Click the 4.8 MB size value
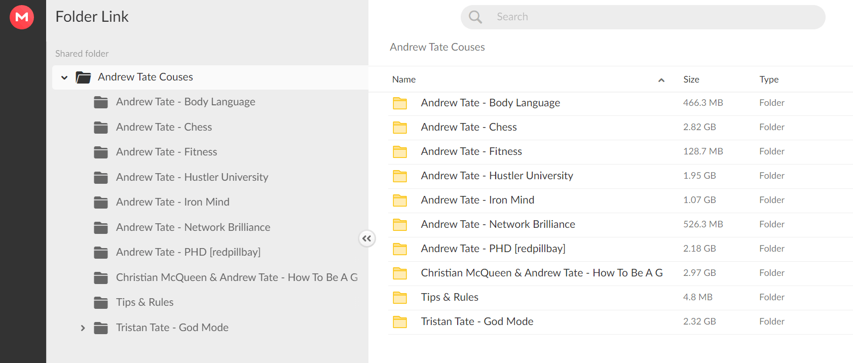The height and width of the screenshot is (363, 853). coord(698,297)
